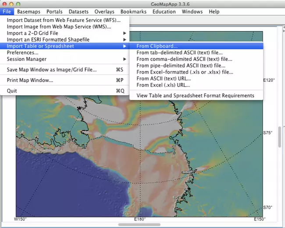Image resolution: width=285 pixels, height=228 pixels.
Task: Select From ASCII (text) URL option
Action: click(163, 78)
